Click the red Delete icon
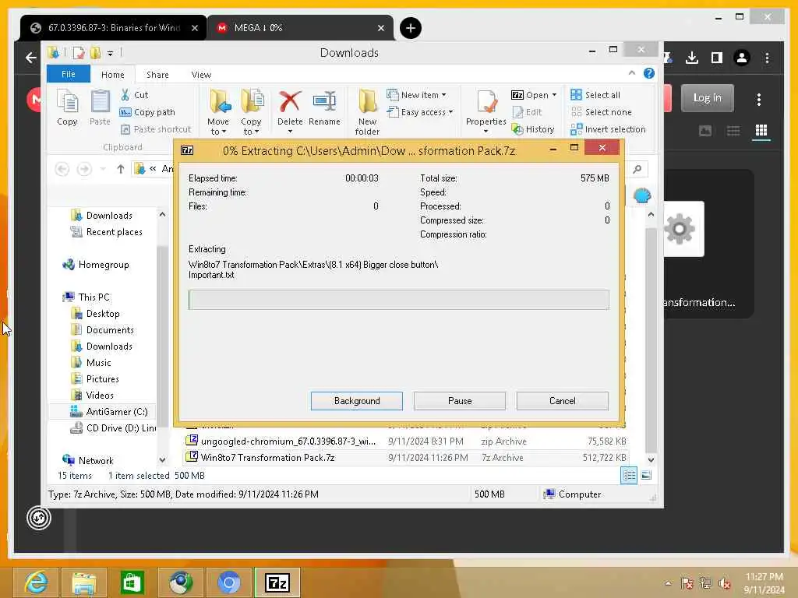This screenshot has width=798, height=598. pyautogui.click(x=290, y=102)
